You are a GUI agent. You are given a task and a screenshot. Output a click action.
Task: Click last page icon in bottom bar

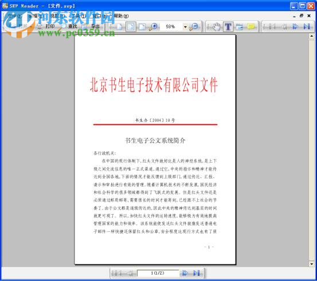[196, 274]
